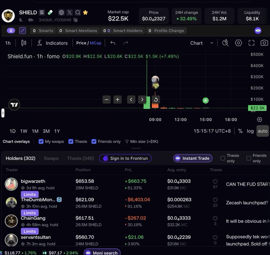Click the Instant Trade button
The width and height of the screenshot is (270, 255).
(x=193, y=158)
